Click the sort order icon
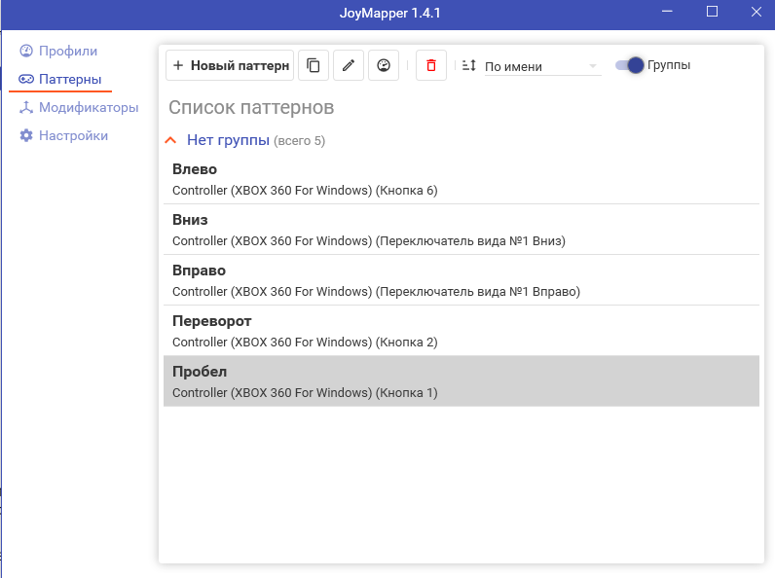Viewport: 775px width, 578px height. 469,65
